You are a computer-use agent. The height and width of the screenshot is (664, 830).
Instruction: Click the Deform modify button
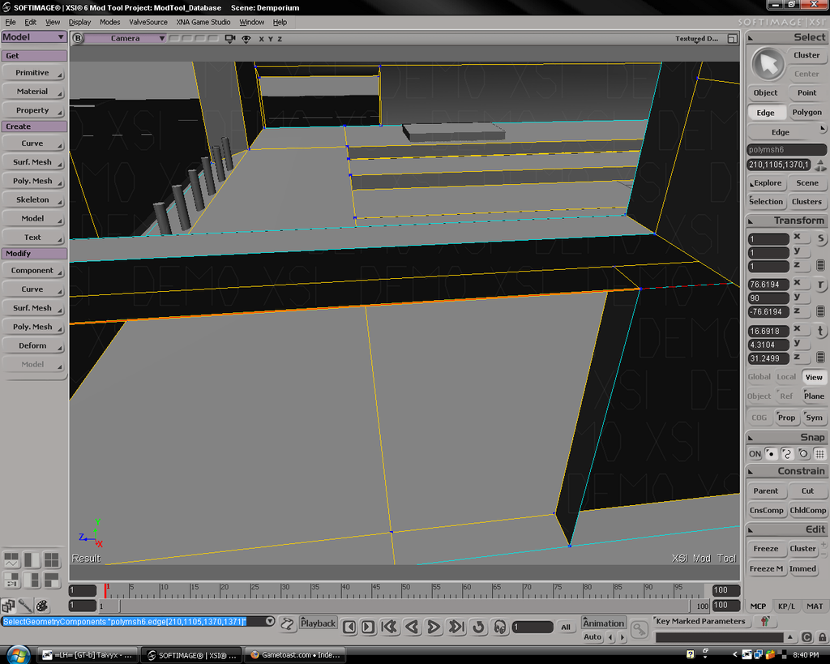(33, 345)
